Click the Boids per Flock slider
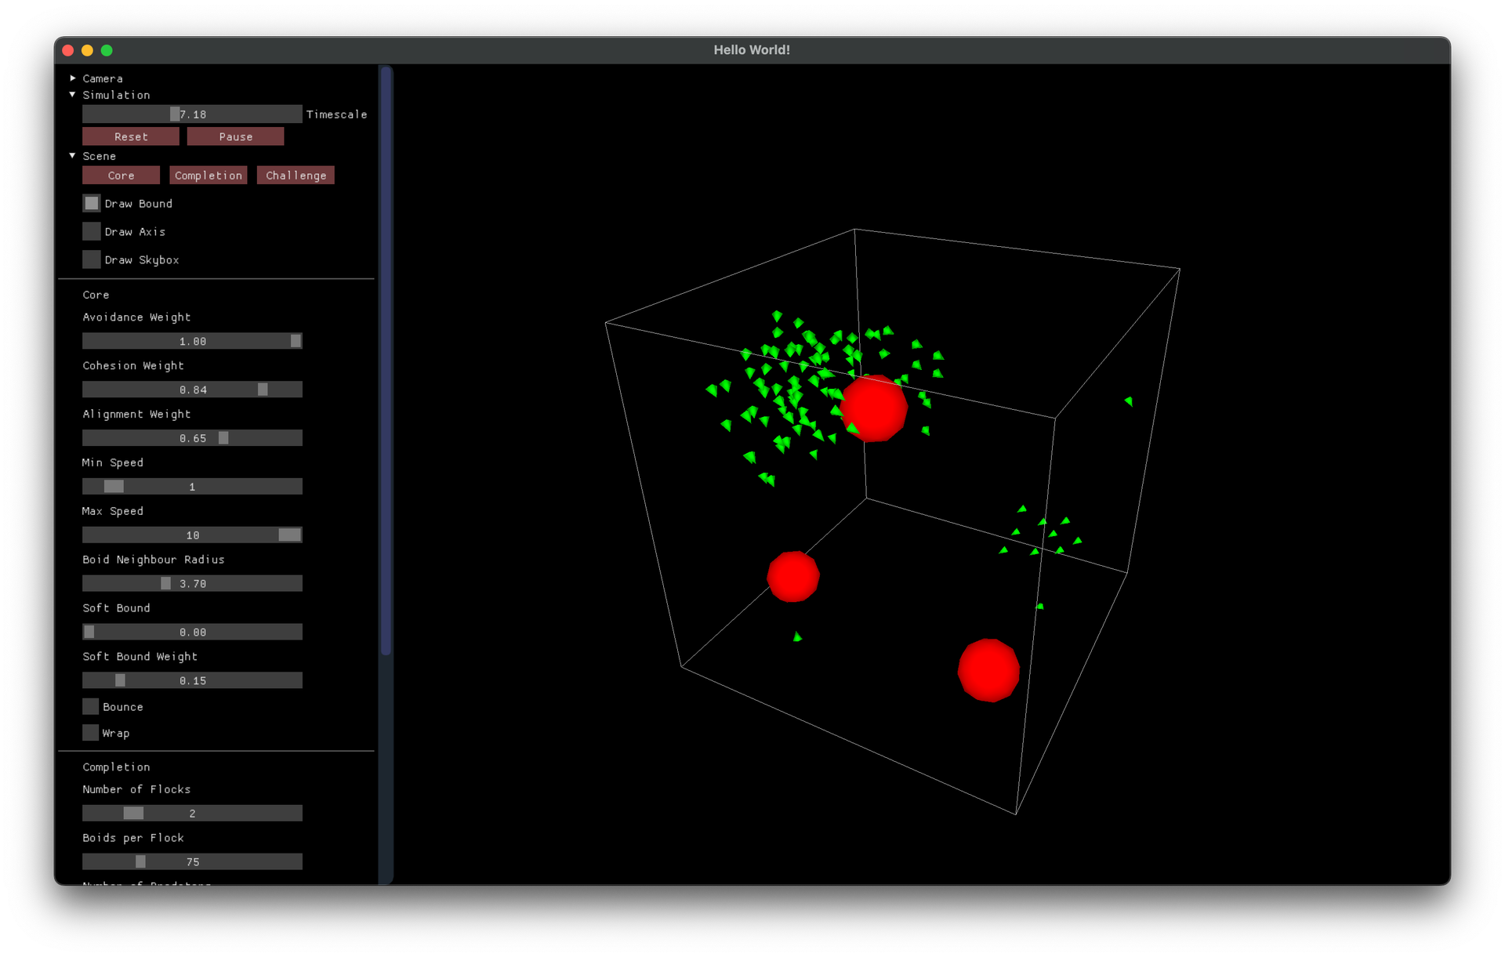Viewport: 1505px width, 957px height. (x=192, y=862)
